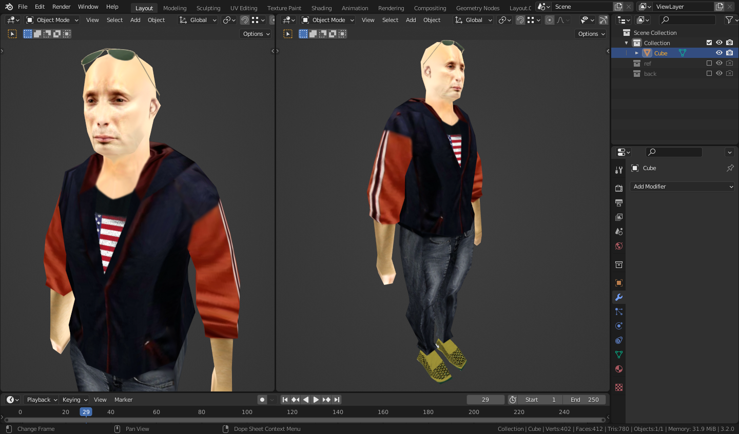Open Options popover in right viewport
739x434 pixels.
tap(591, 34)
